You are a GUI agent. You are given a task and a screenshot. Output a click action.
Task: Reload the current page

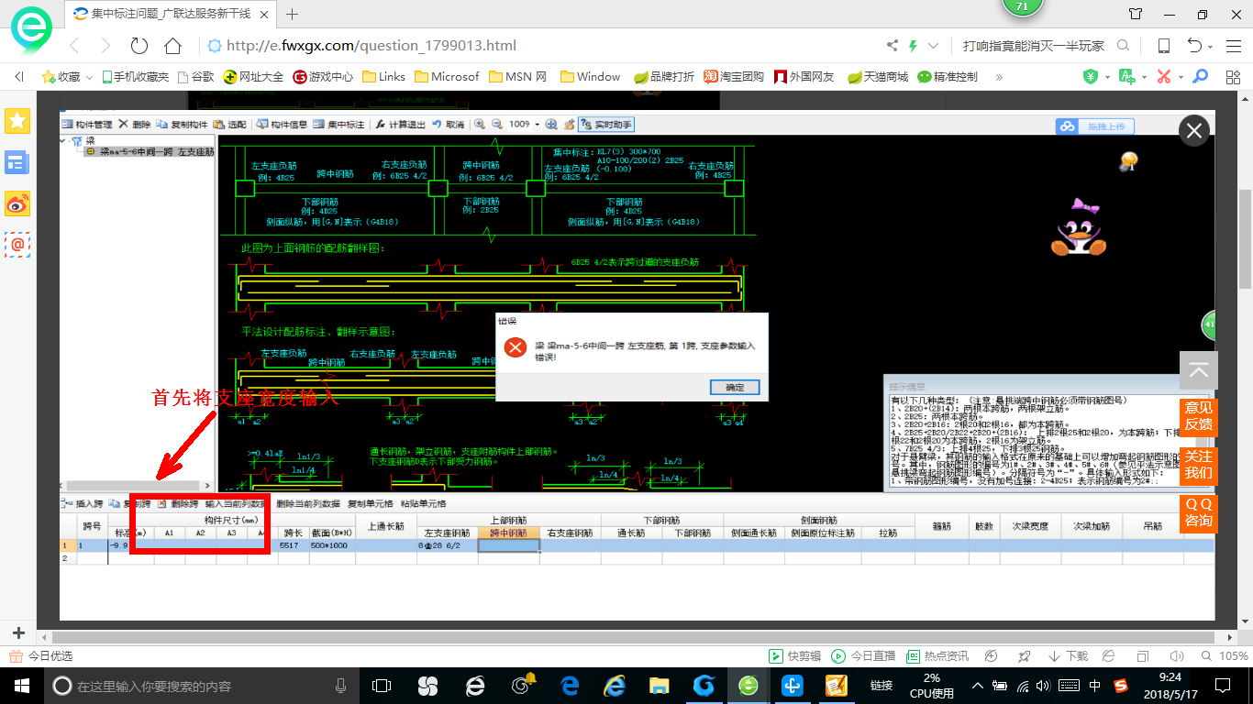[x=139, y=46]
